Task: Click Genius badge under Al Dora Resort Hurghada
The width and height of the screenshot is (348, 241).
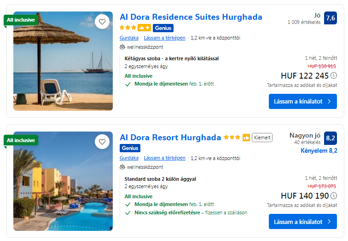Action: pyautogui.click(x=130, y=148)
